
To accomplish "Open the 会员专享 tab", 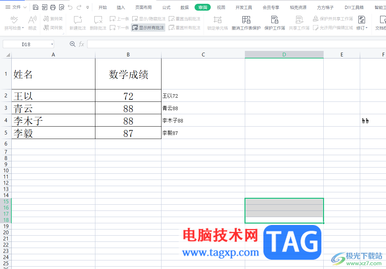I will 271,7.
